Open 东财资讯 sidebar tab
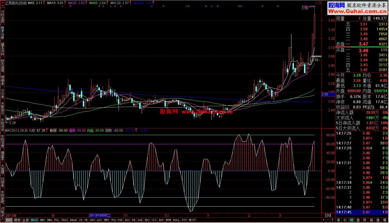The image size is (389, 223). coord(2,125)
